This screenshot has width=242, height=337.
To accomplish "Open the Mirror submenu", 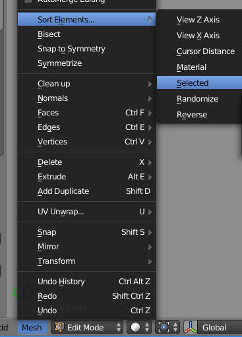I will point(86,247).
